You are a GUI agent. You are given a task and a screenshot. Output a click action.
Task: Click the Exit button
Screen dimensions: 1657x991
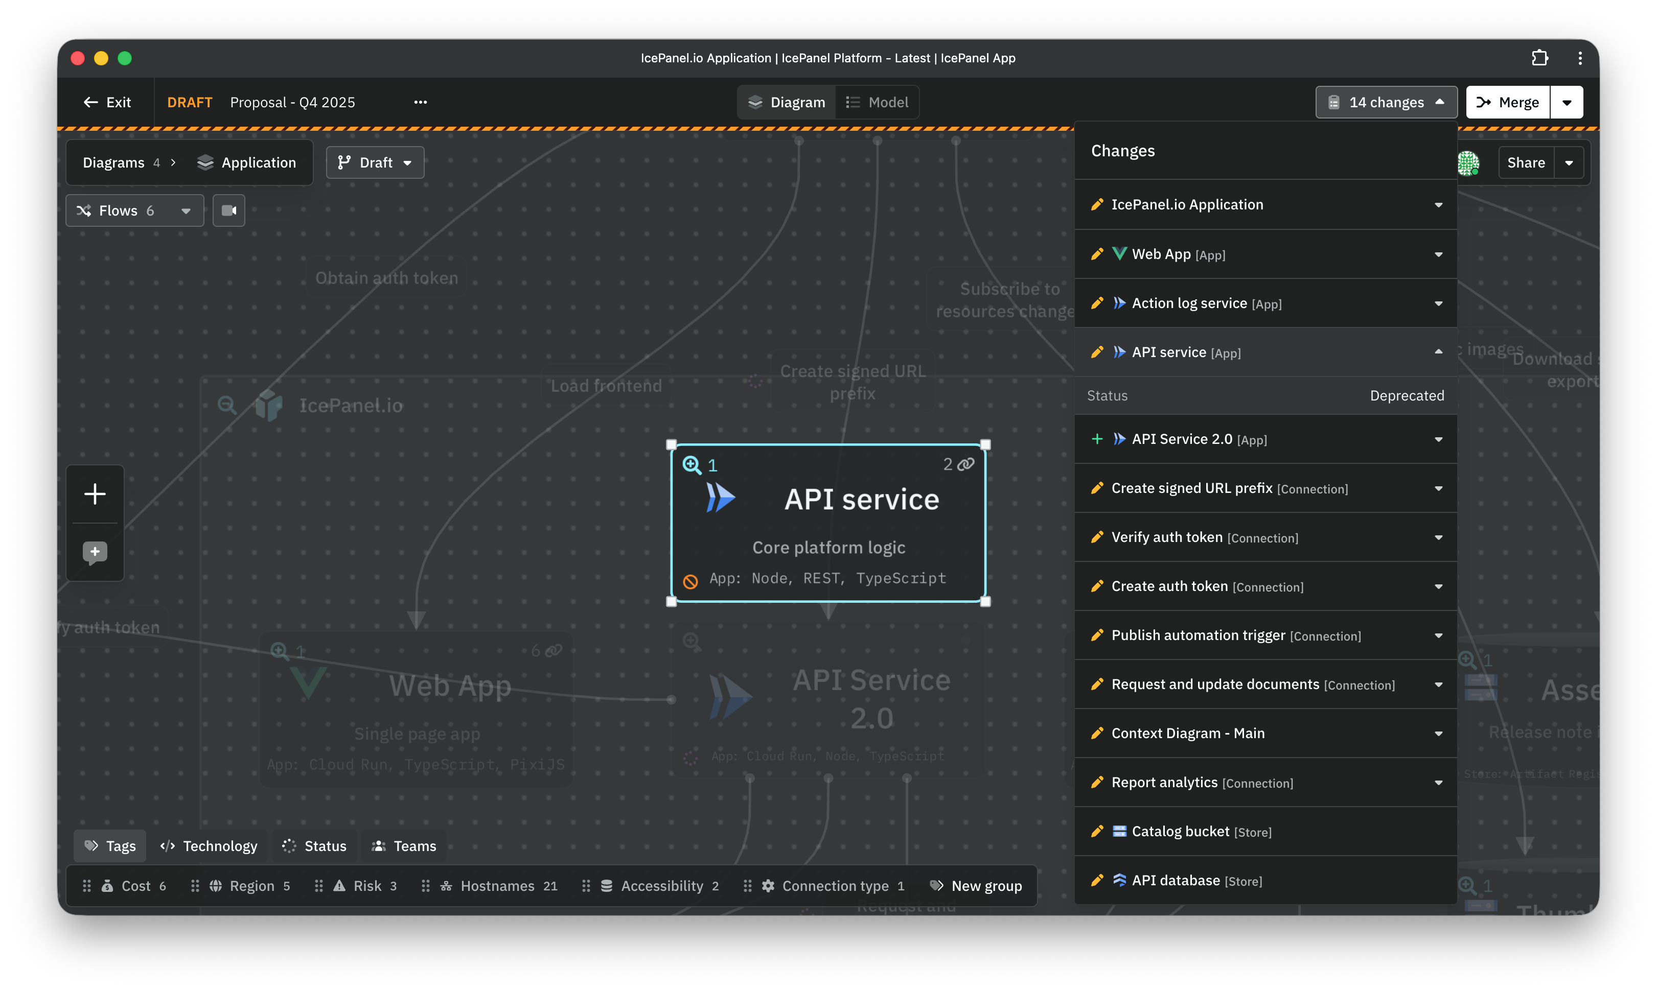107,102
